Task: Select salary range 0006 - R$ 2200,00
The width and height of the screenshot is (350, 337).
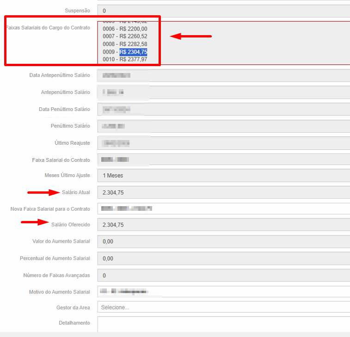Action: tap(125, 29)
